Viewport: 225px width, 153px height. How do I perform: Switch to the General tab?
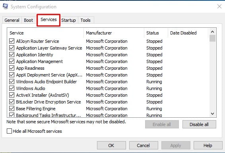(x=12, y=20)
